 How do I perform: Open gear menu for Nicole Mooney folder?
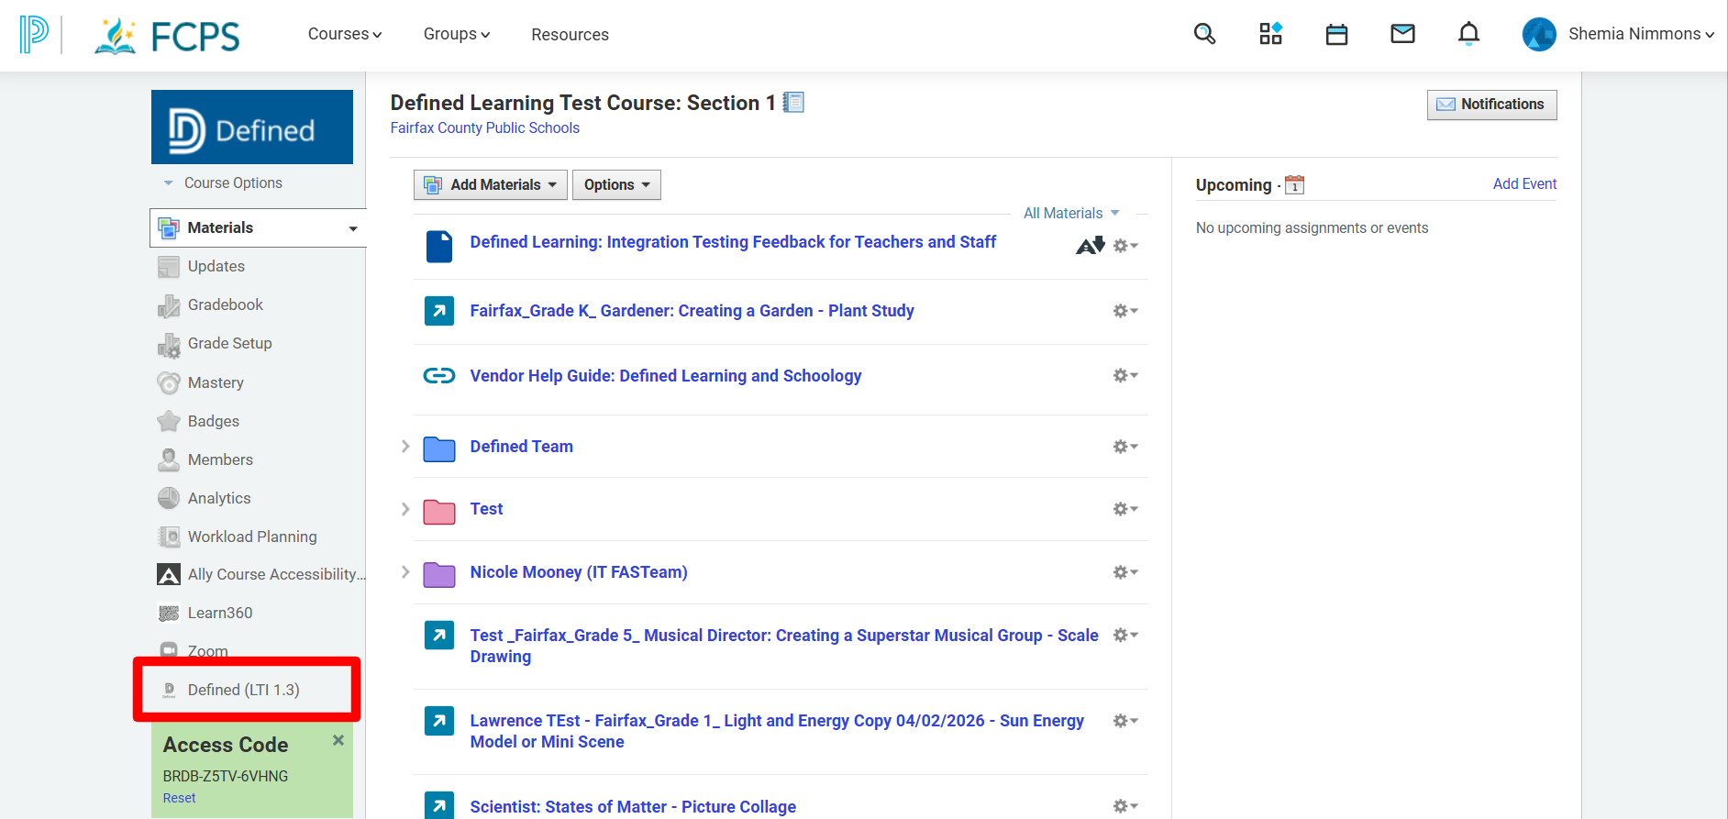pyautogui.click(x=1125, y=572)
